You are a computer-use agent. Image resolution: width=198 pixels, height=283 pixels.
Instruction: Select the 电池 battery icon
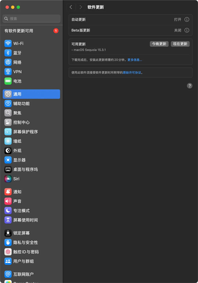8,81
